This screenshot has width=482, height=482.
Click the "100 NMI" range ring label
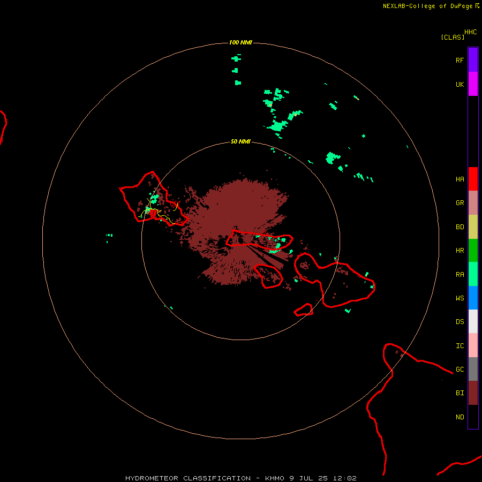[x=240, y=42]
